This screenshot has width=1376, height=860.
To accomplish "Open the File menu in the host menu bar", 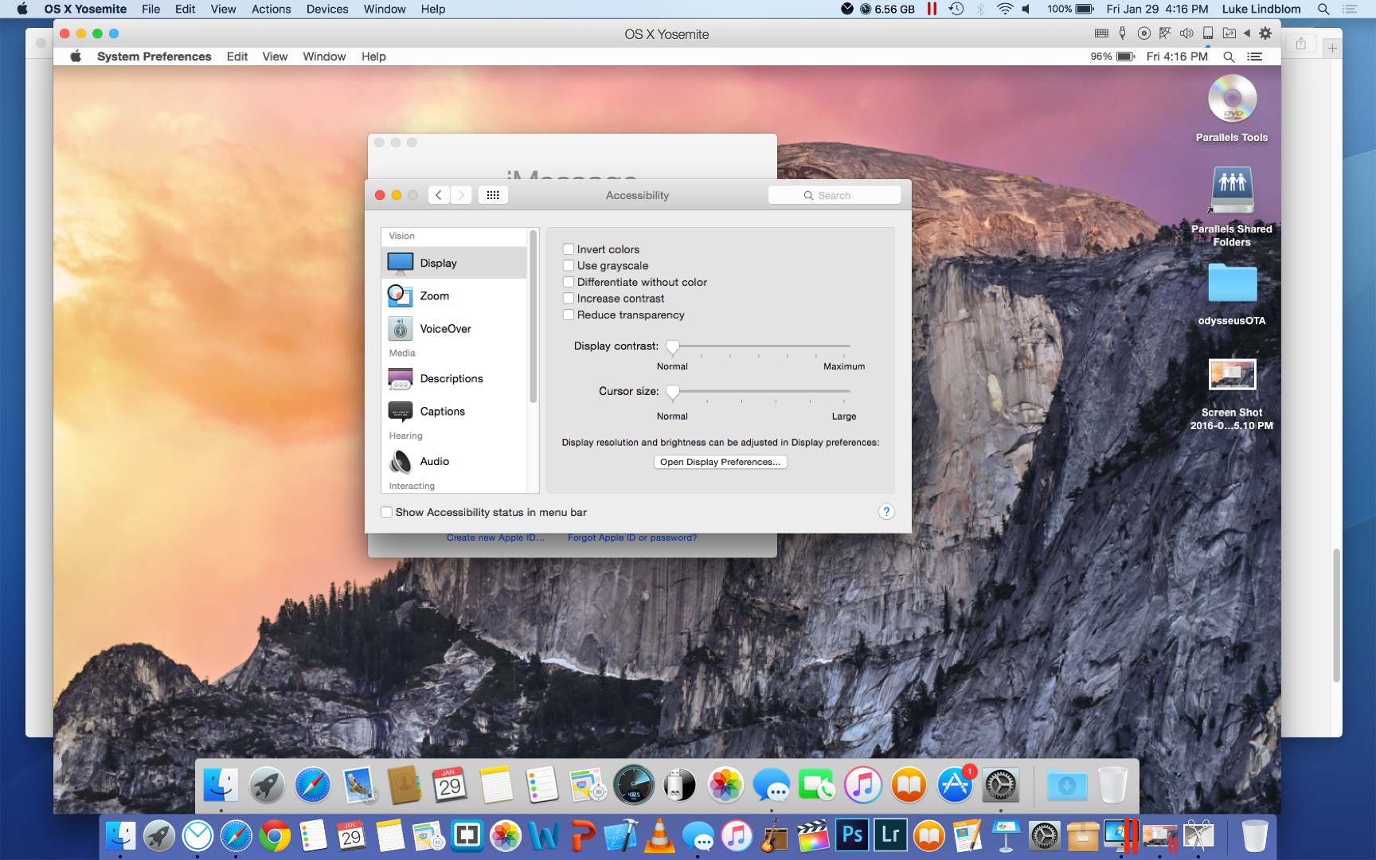I will (150, 9).
